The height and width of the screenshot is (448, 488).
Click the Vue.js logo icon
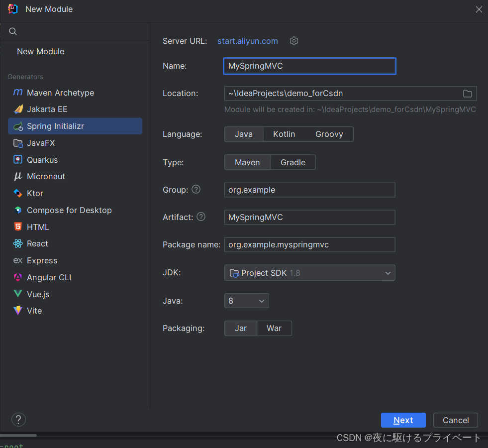[x=18, y=294]
